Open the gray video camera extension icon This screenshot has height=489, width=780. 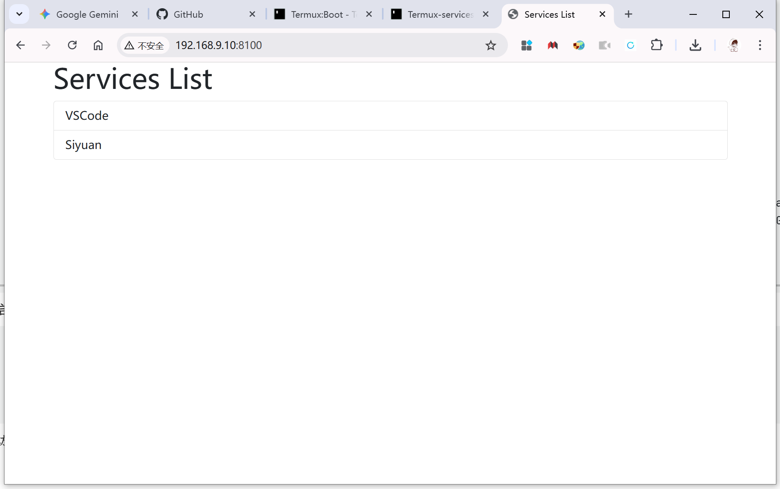coord(605,45)
